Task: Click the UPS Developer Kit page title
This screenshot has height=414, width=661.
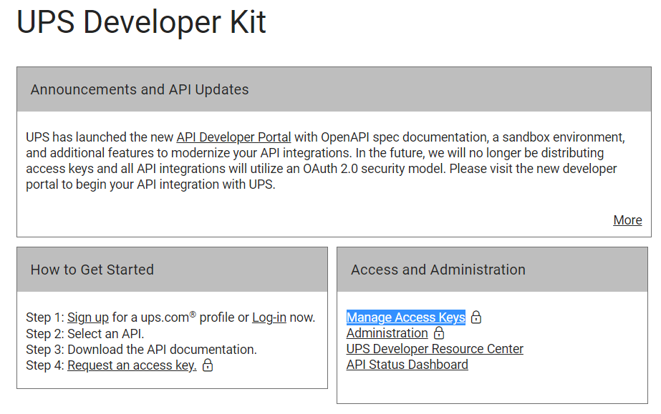Action: pos(141,23)
